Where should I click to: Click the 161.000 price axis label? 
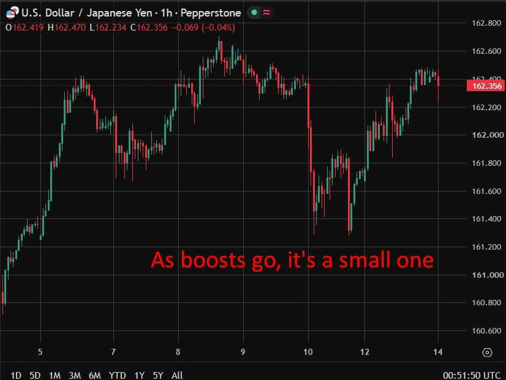[x=487, y=275]
